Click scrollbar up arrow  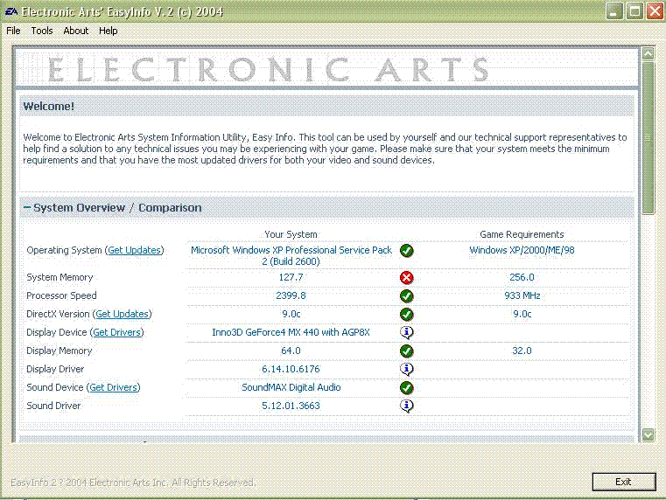click(648, 54)
